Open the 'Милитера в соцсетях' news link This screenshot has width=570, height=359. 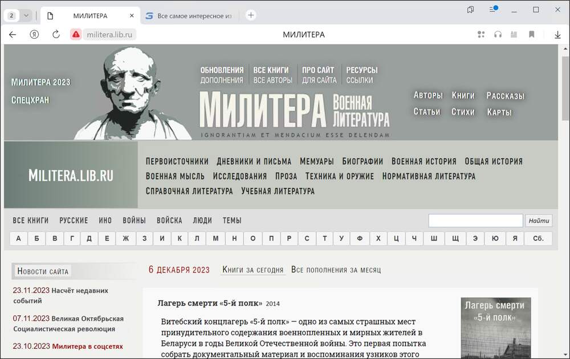point(87,346)
